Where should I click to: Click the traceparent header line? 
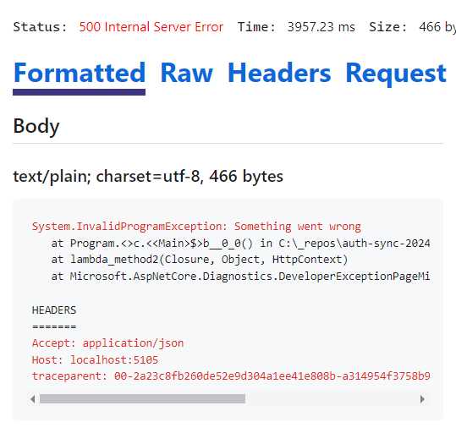[231, 376]
